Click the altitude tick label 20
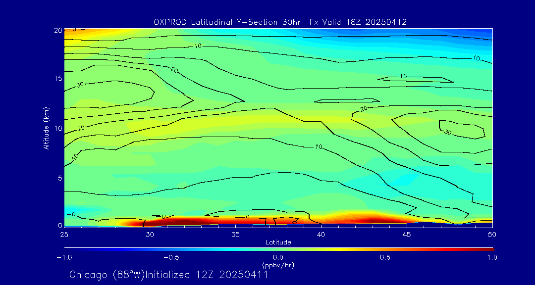Image resolution: width=535 pixels, height=285 pixels. (x=58, y=30)
